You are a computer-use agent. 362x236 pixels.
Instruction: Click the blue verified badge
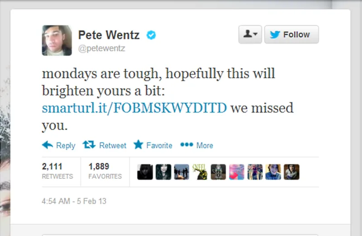tap(151, 35)
